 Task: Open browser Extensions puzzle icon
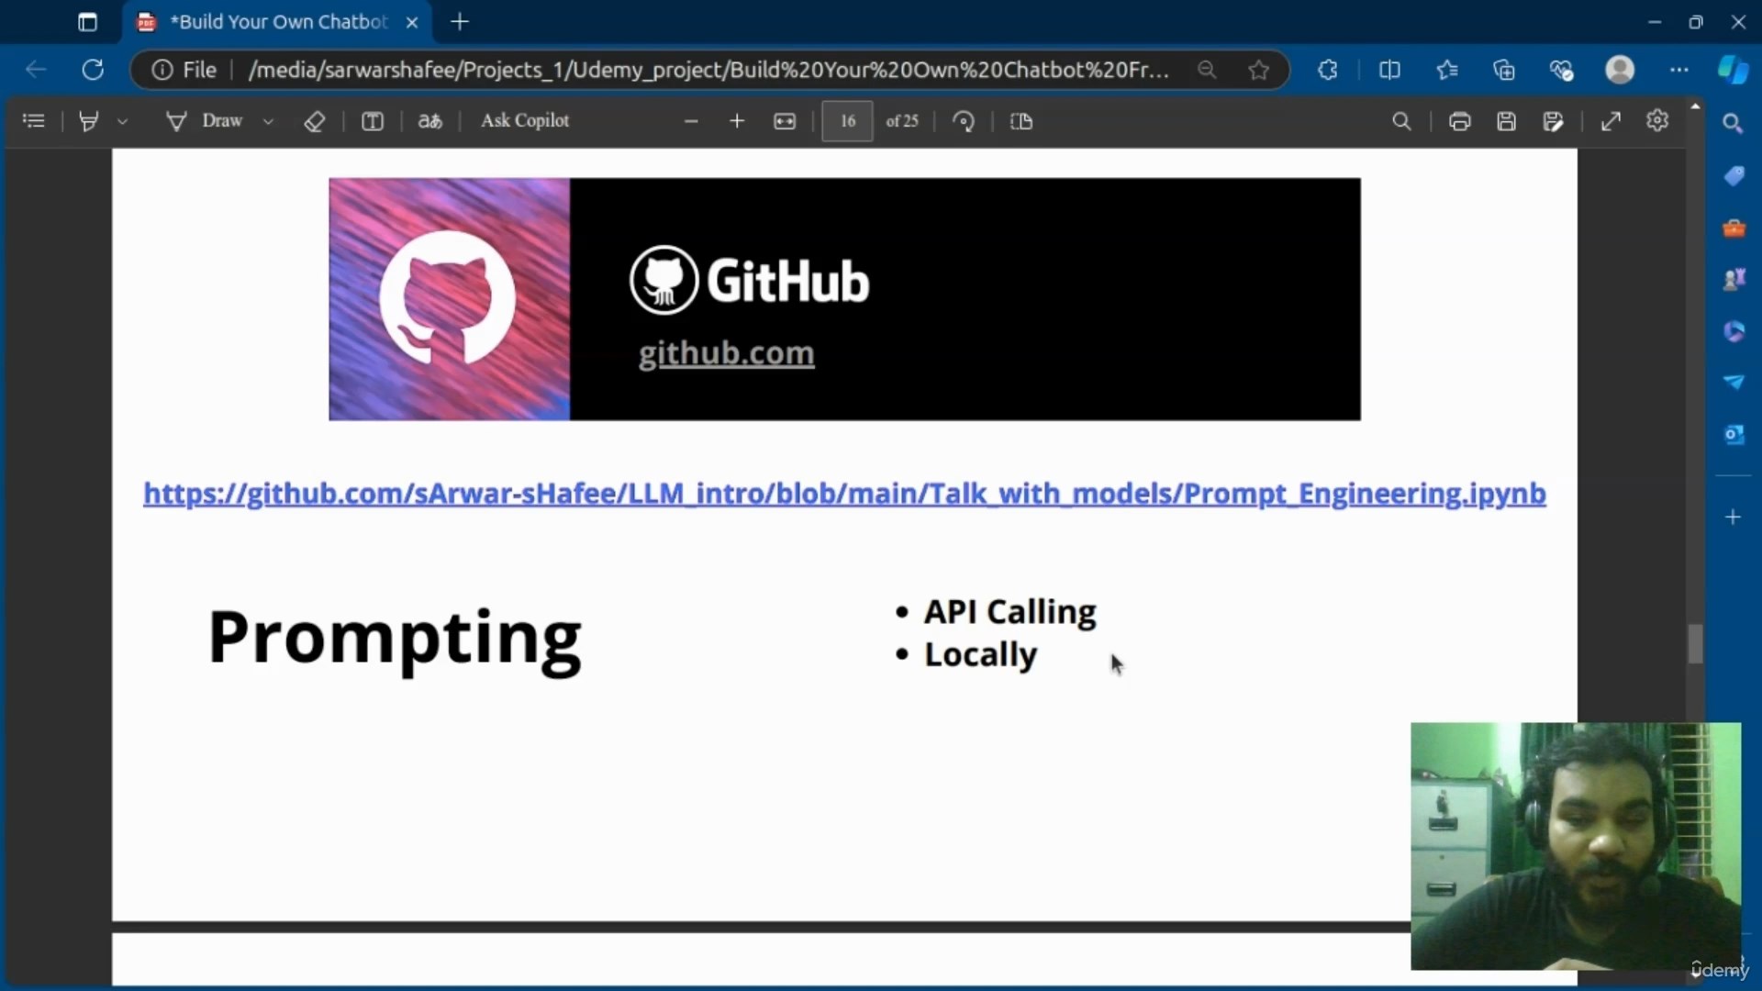1327,70
